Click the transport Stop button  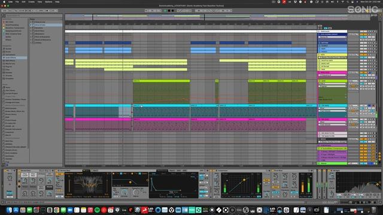(x=169, y=11)
